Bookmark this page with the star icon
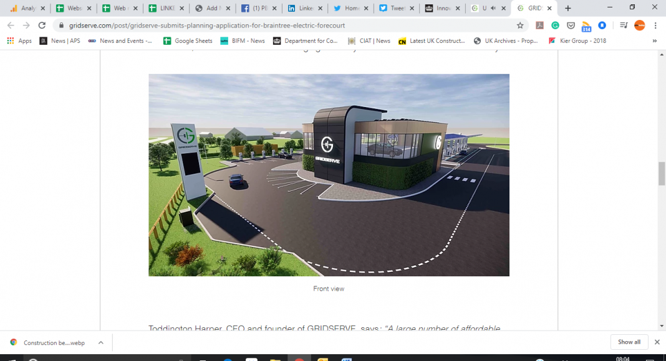The height and width of the screenshot is (361, 666). click(x=520, y=26)
